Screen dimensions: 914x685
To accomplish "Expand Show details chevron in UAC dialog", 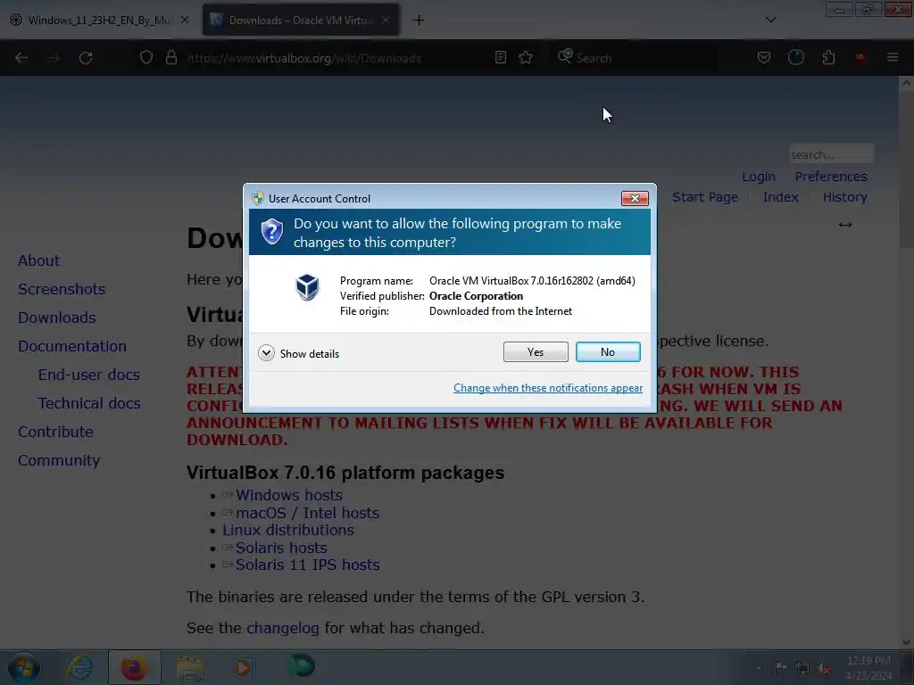I will tap(266, 353).
